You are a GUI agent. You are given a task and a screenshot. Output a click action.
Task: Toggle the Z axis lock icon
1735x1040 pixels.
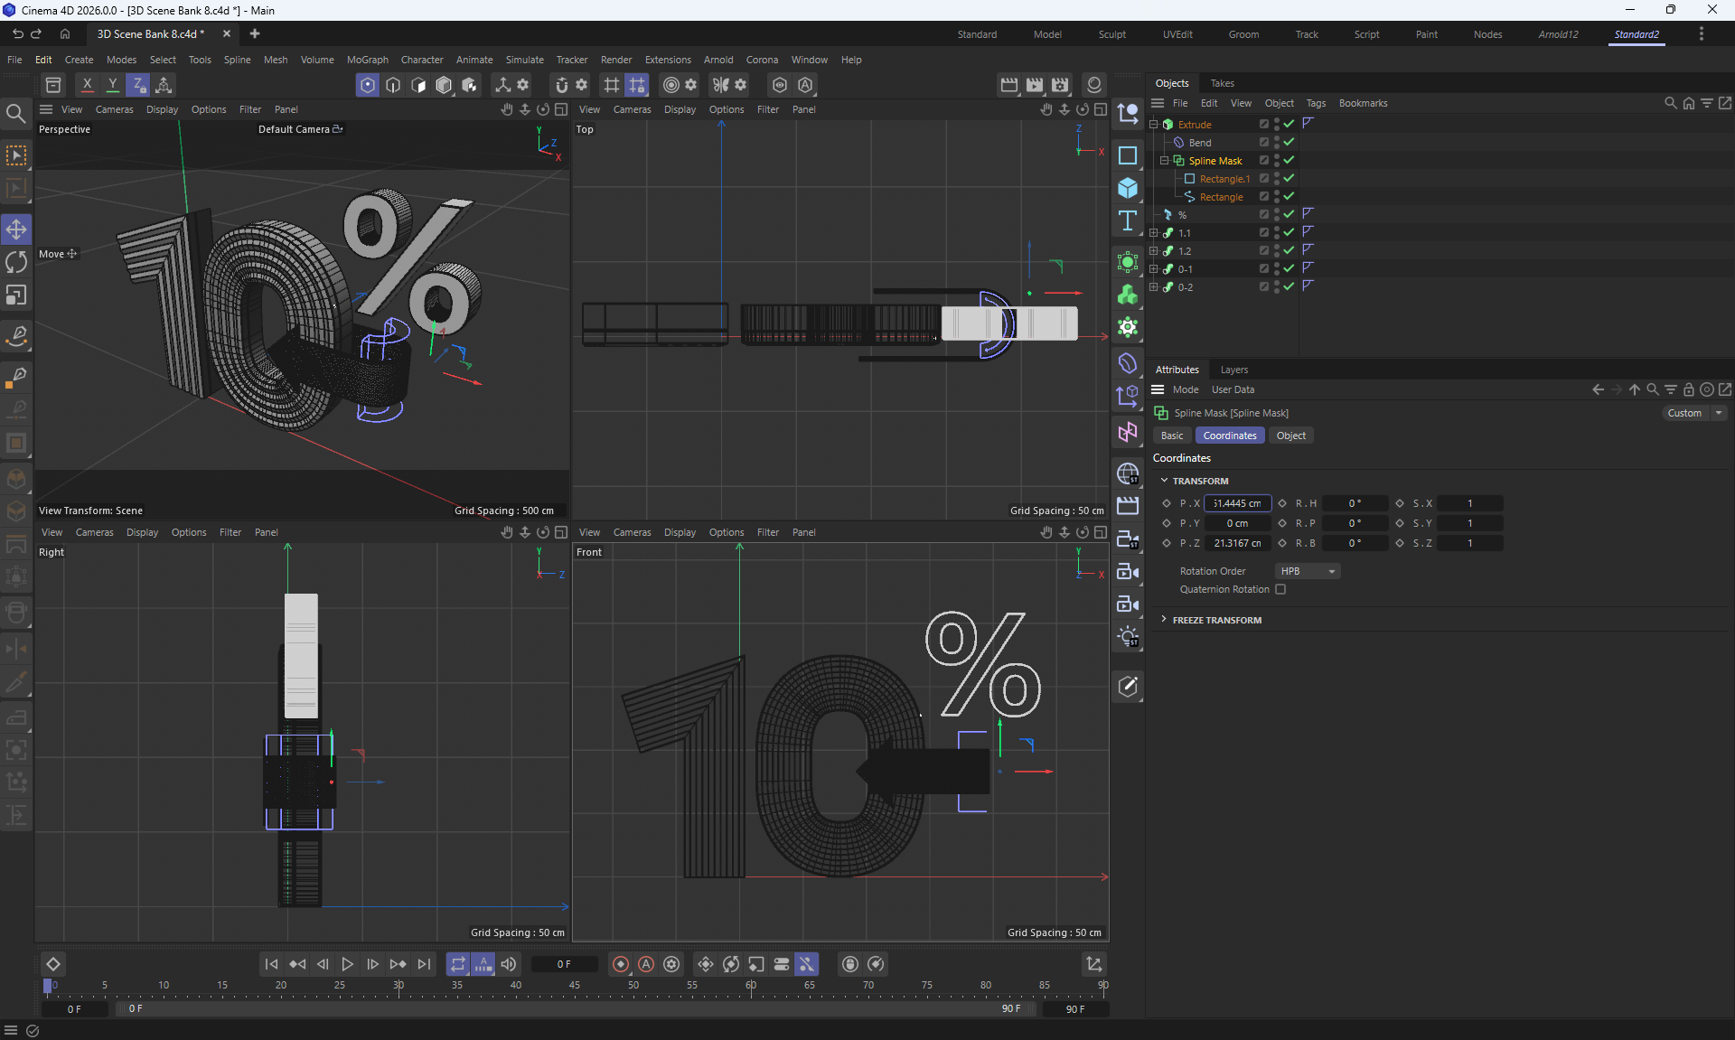coord(138,85)
